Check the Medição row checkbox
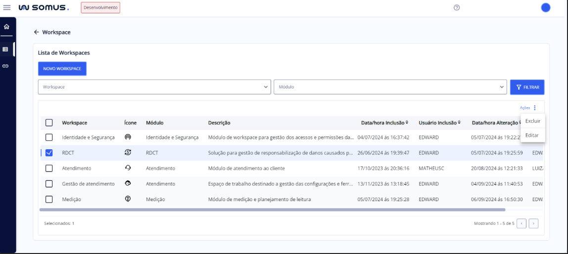 [49, 199]
